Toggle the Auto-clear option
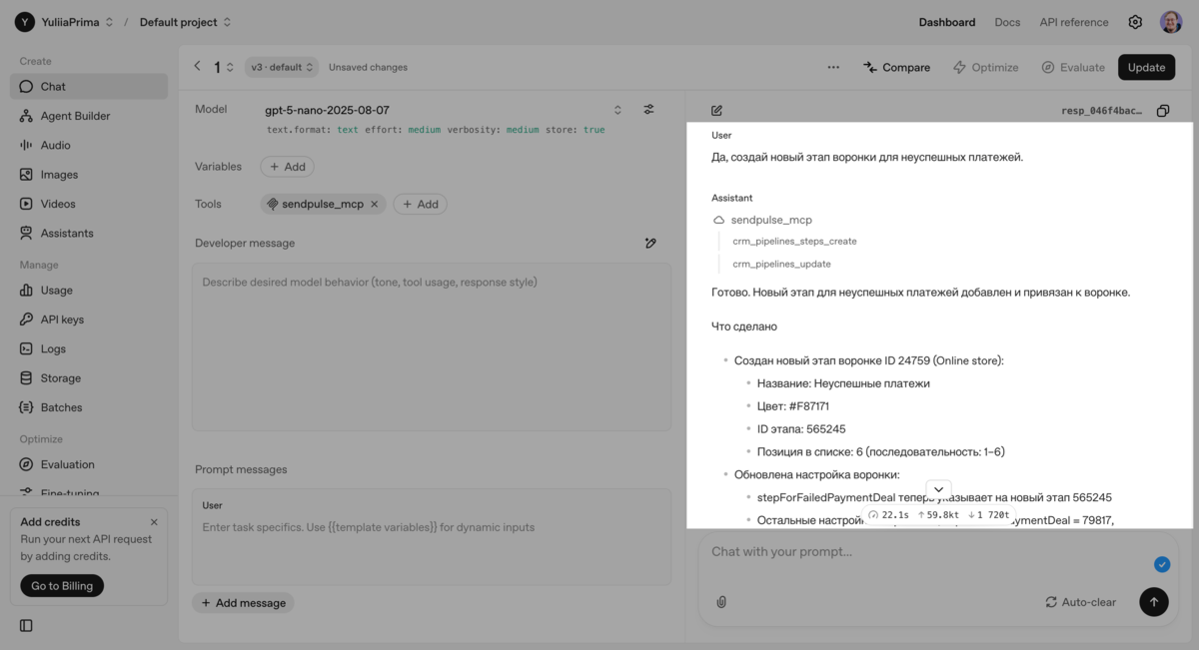1199x650 pixels. 1080,602
